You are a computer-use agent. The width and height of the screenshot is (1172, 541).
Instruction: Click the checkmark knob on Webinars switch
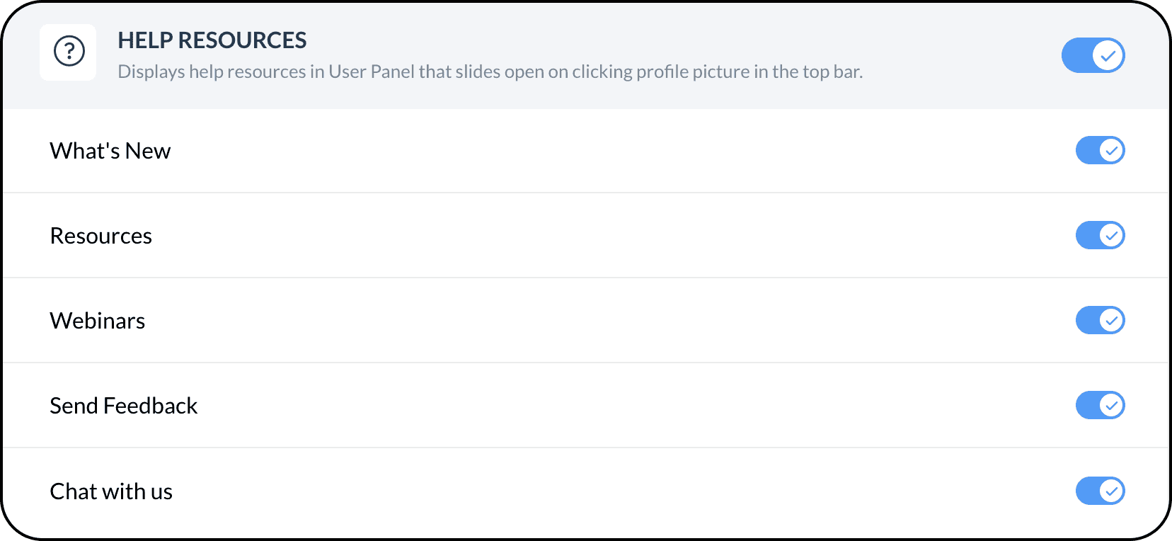[x=1112, y=320]
